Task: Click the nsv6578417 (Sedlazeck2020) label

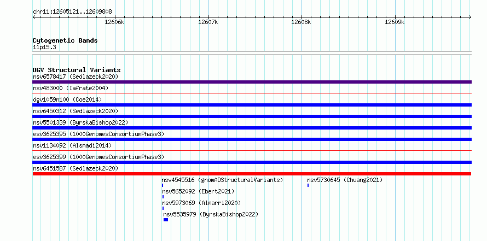Action: (x=76, y=77)
